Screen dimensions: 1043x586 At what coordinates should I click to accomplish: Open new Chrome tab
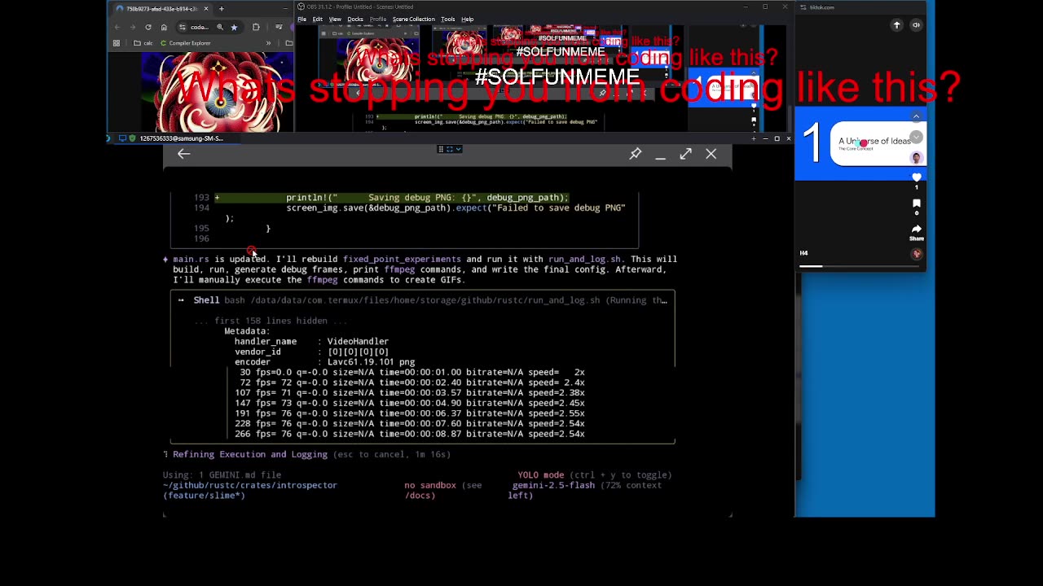click(221, 9)
